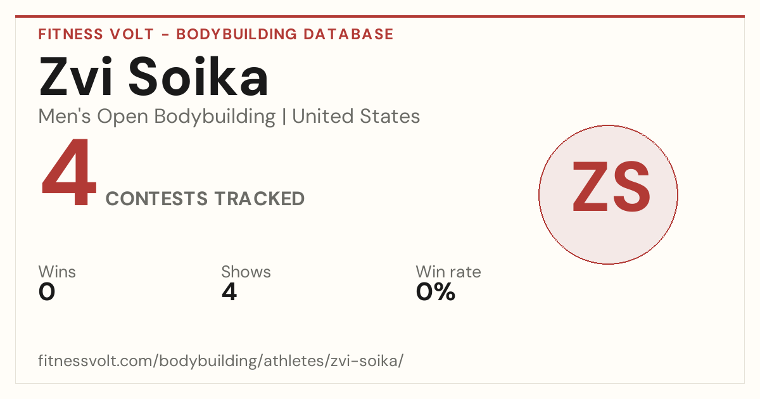Select the Wins value 0
Image resolution: width=760 pixels, height=399 pixels.
pyautogui.click(x=47, y=292)
